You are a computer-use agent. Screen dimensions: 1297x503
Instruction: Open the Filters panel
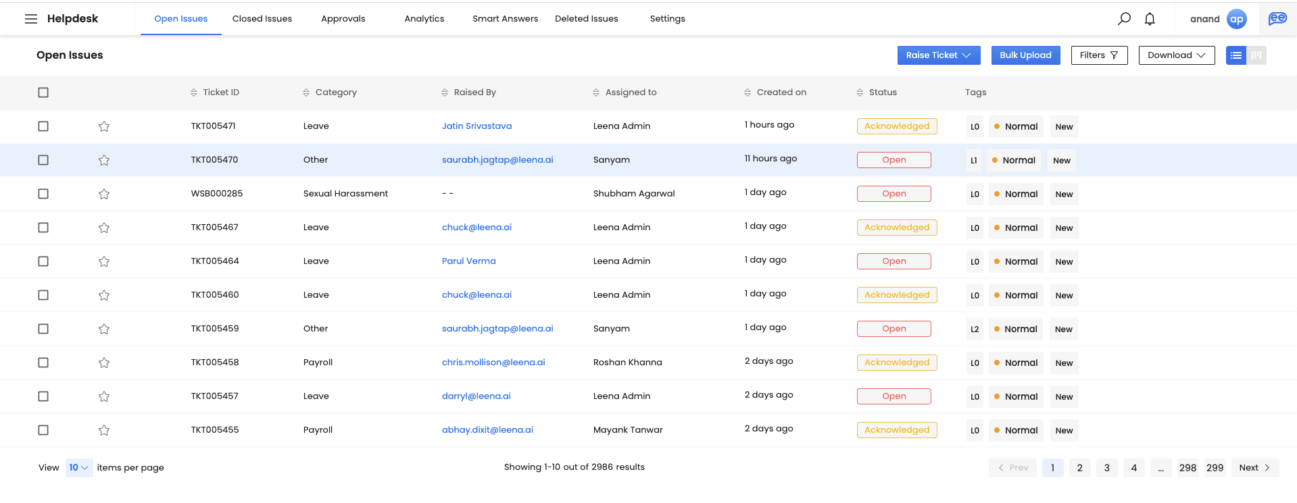tap(1100, 55)
